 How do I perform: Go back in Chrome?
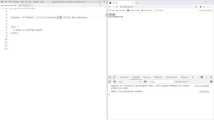[x=110, y=7]
